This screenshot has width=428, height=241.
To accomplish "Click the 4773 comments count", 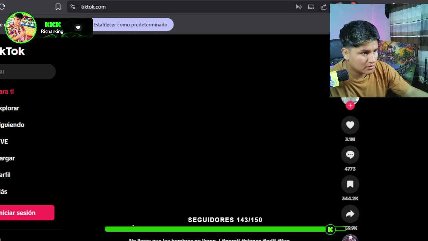I will (x=350, y=169).
